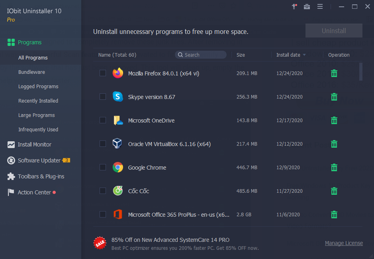The width and height of the screenshot is (374, 259).
Task: Click inside the Search field
Action: pos(200,55)
